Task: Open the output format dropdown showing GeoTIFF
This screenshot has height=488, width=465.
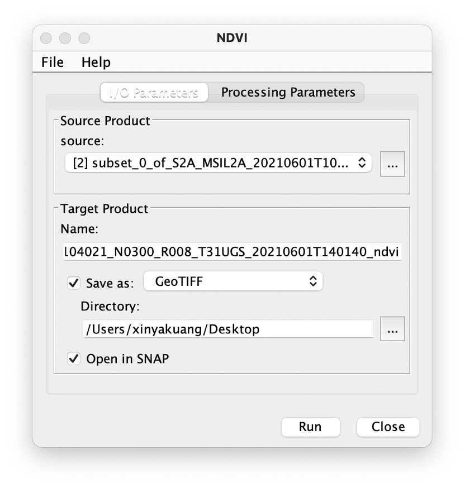Action: pyautogui.click(x=233, y=281)
